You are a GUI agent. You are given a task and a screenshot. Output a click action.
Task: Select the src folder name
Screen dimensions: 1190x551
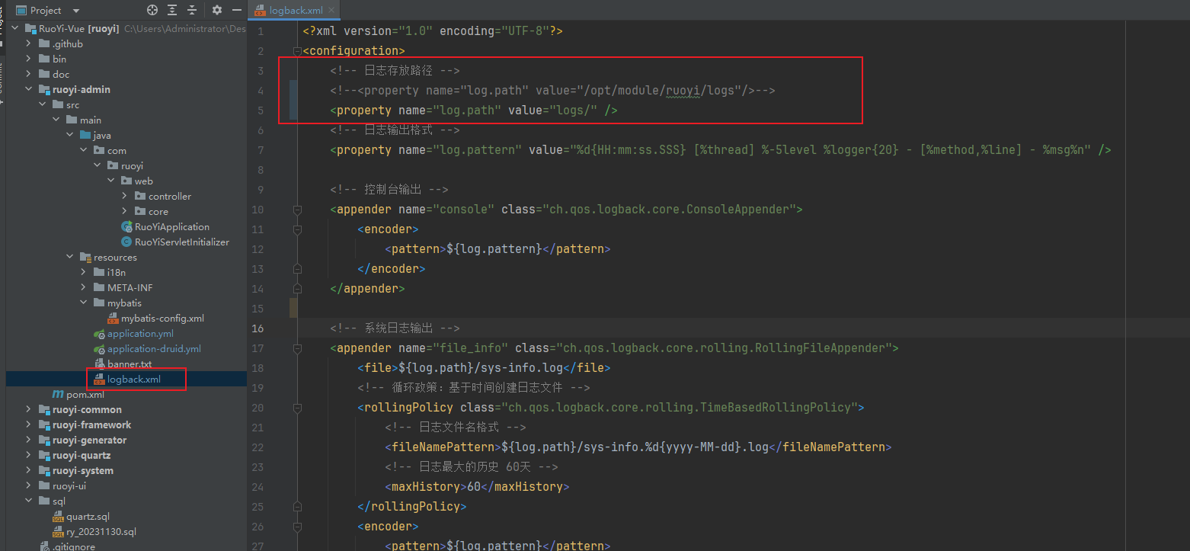point(72,104)
